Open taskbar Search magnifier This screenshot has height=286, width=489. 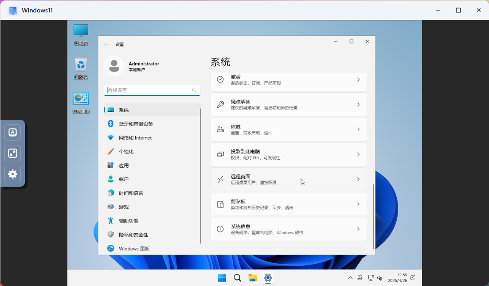pos(237,278)
